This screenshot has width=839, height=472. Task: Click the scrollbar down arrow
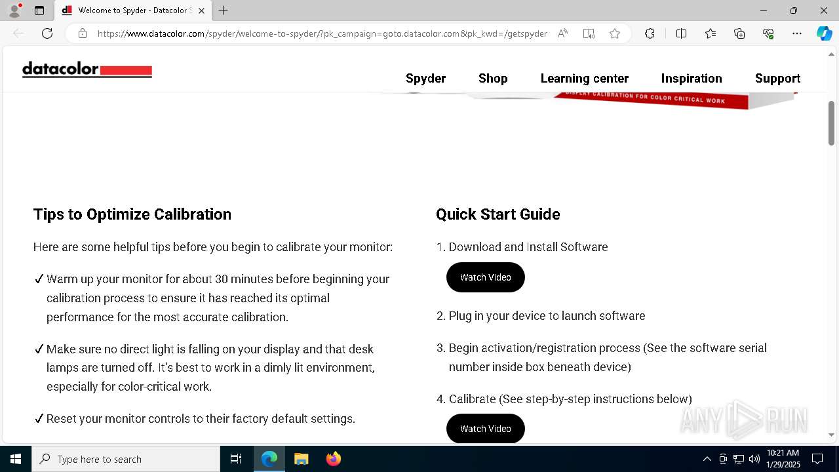[832, 435]
